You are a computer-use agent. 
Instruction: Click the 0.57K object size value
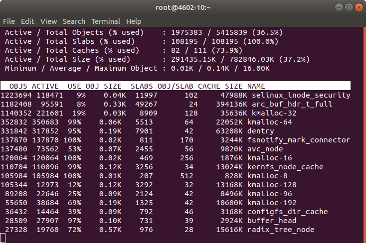click(x=110, y=230)
